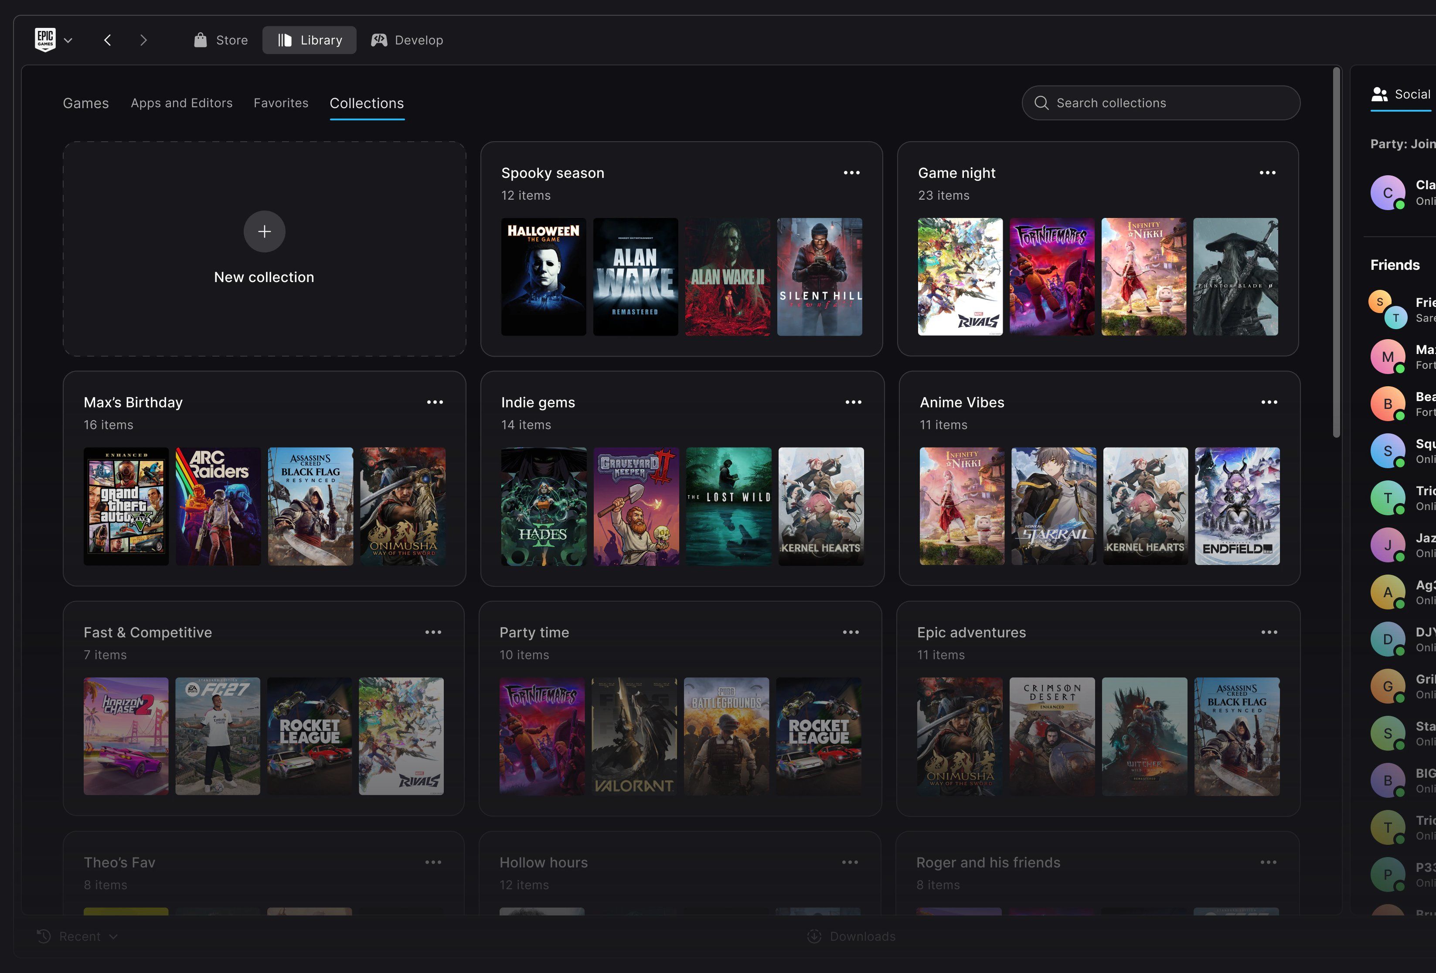Open Downloads from the bottom bar
The height and width of the screenshot is (973, 1436).
point(851,936)
